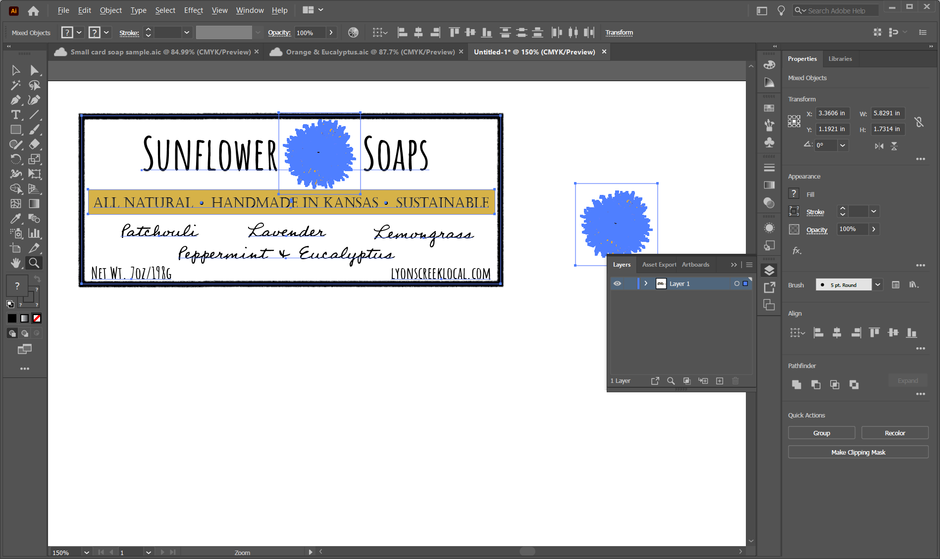The width and height of the screenshot is (940, 559).
Task: Select the Pen tool
Action: coord(15,100)
